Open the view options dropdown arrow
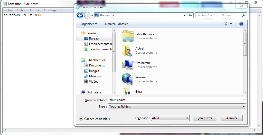The width and height of the screenshot is (263, 135). pyautogui.click(x=231, y=24)
